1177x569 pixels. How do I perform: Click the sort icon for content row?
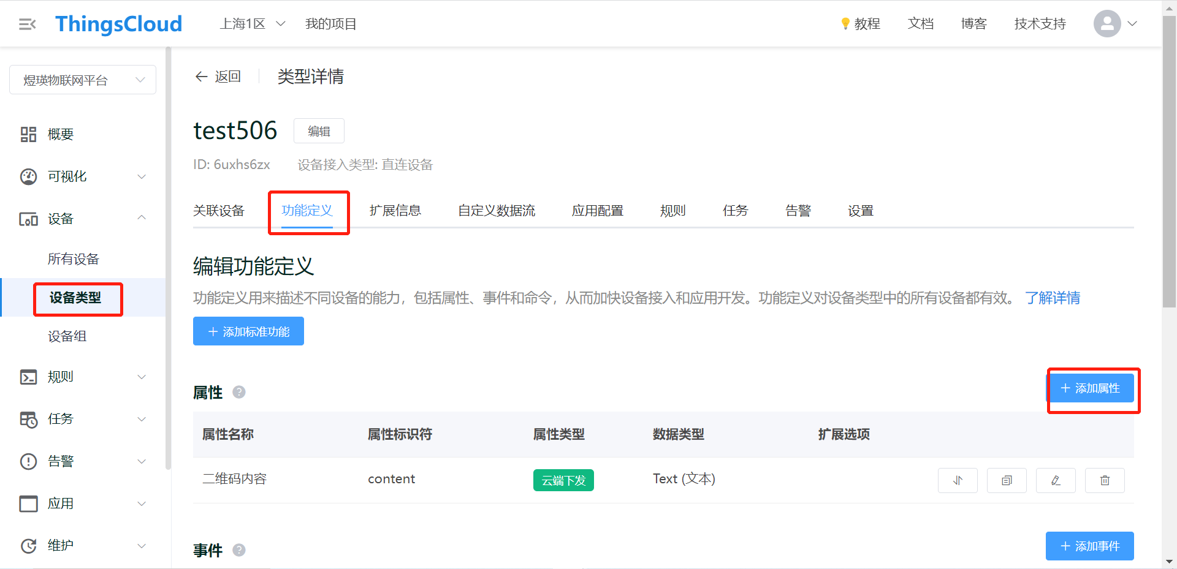pyautogui.click(x=958, y=480)
